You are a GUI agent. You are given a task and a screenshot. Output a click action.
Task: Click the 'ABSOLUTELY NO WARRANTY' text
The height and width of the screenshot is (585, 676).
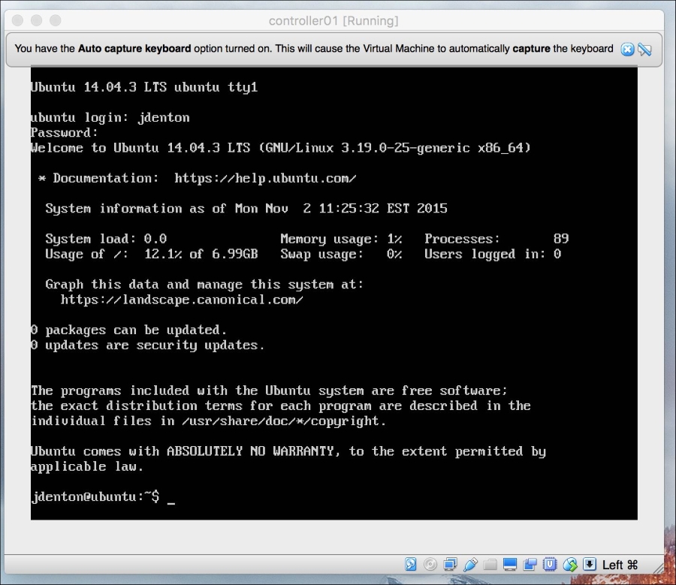250,451
